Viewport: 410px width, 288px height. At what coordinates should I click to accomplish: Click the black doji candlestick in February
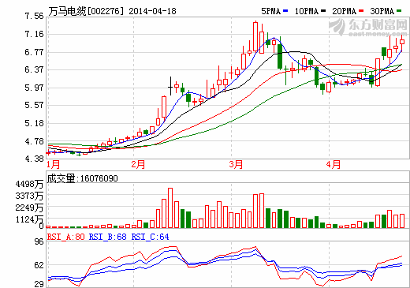click(x=170, y=86)
